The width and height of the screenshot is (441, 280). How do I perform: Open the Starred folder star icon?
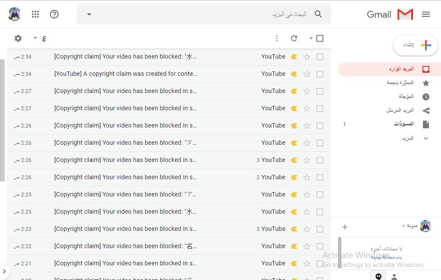coord(426,83)
